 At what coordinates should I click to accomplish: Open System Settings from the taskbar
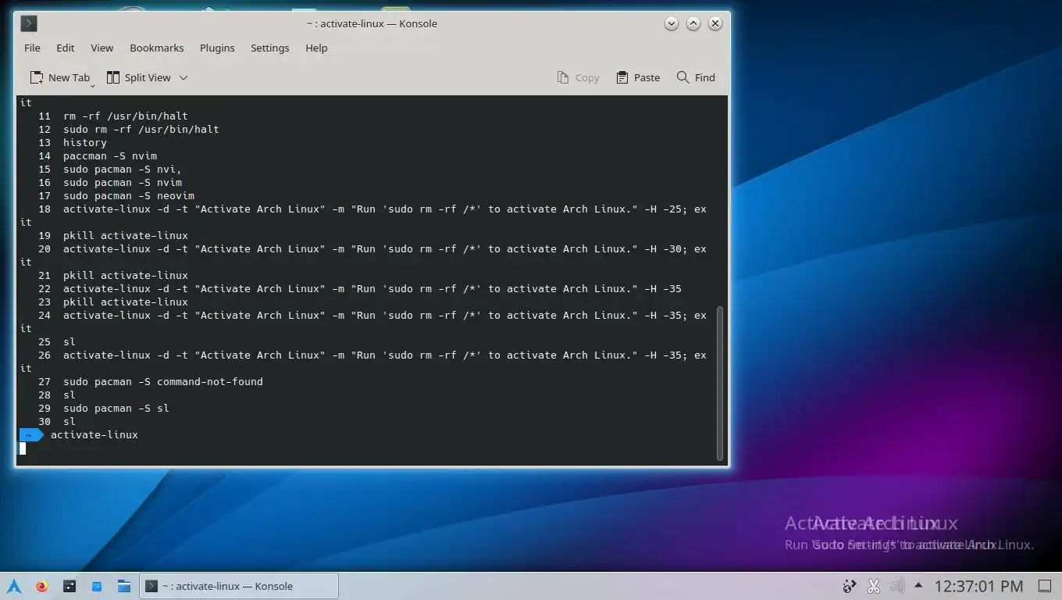(69, 586)
